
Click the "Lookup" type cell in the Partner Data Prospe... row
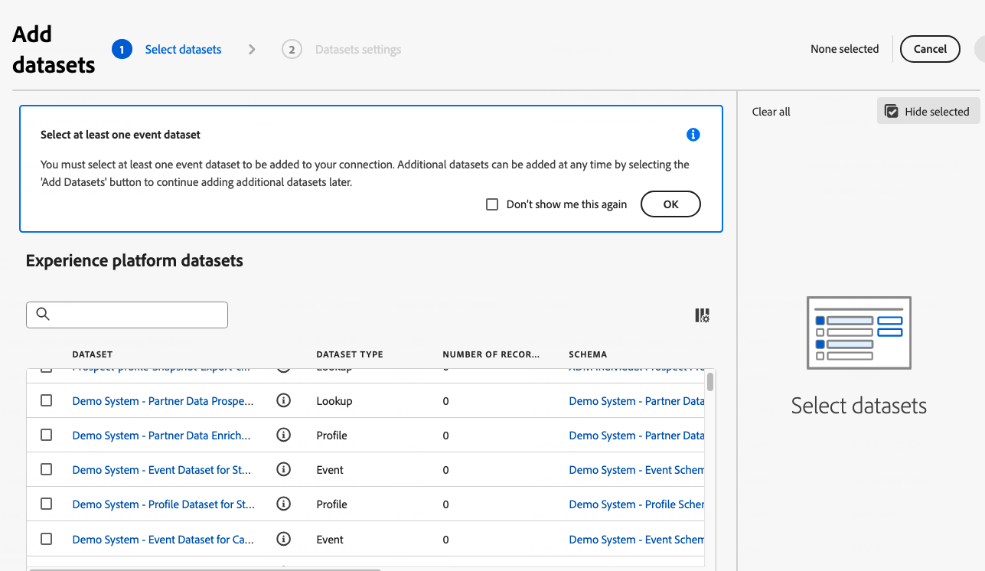334,401
